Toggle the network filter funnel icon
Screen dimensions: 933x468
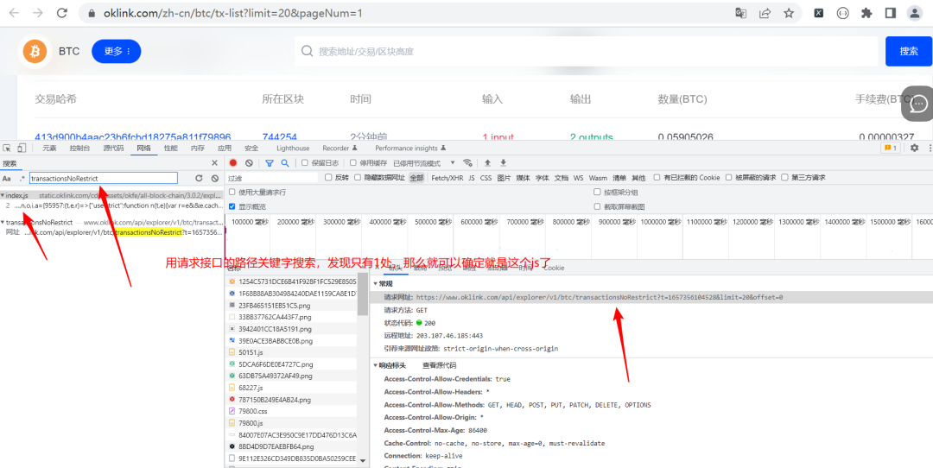coord(269,163)
